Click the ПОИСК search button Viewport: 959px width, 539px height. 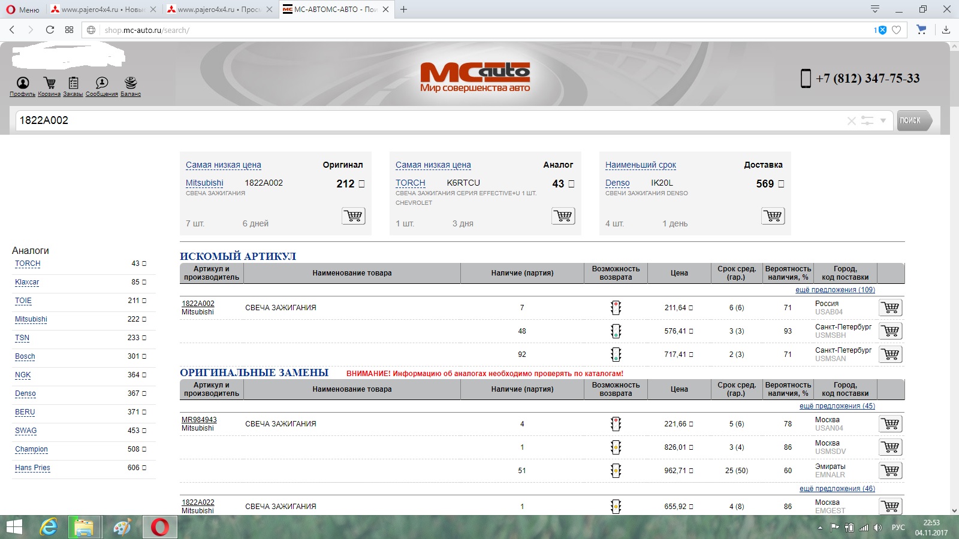(x=912, y=120)
